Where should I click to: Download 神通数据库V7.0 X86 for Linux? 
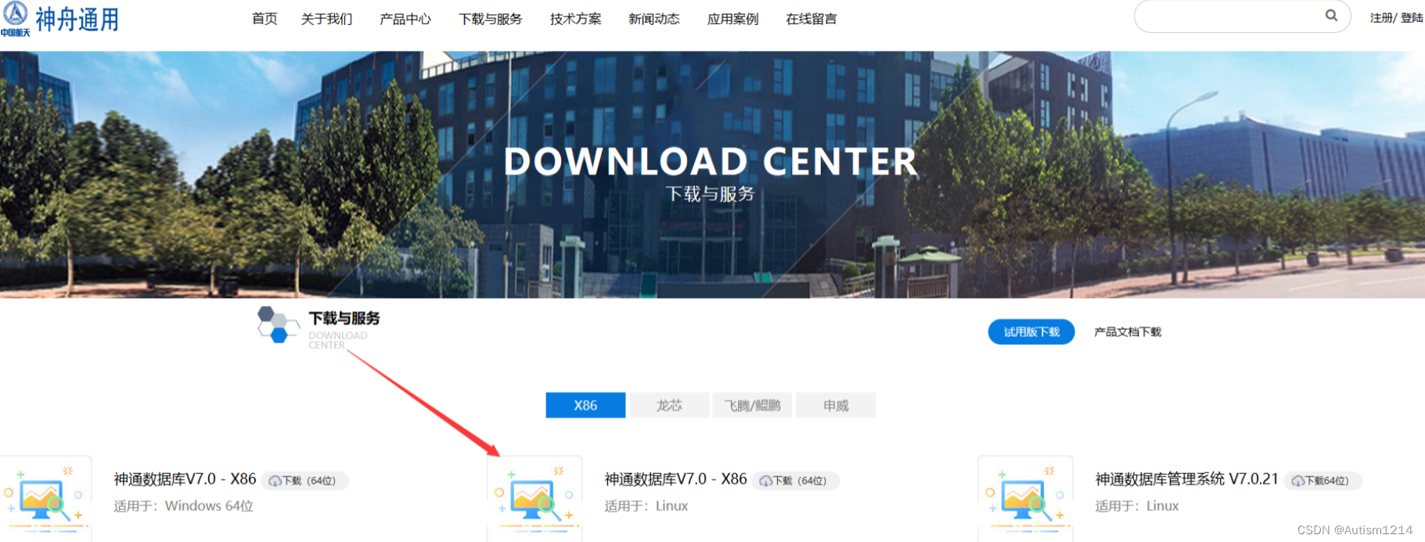[x=796, y=480]
